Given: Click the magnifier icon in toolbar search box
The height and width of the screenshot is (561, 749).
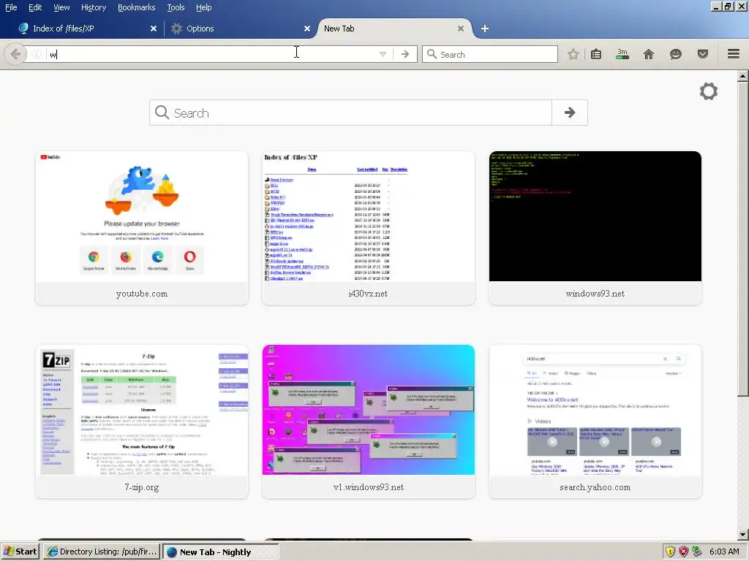Looking at the screenshot, I should coord(432,54).
